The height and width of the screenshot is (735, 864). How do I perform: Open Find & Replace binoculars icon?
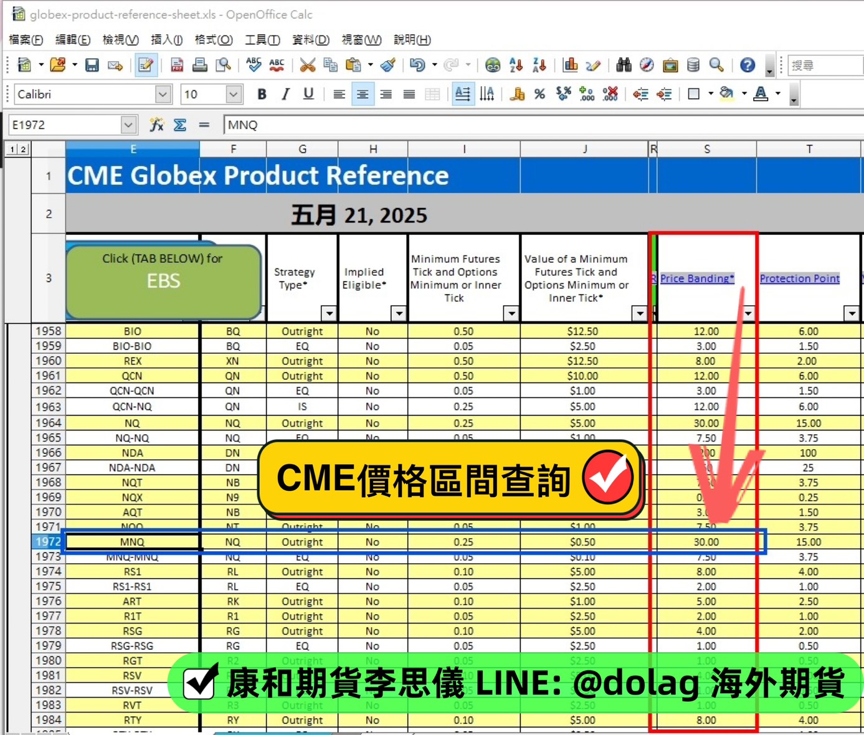(624, 65)
